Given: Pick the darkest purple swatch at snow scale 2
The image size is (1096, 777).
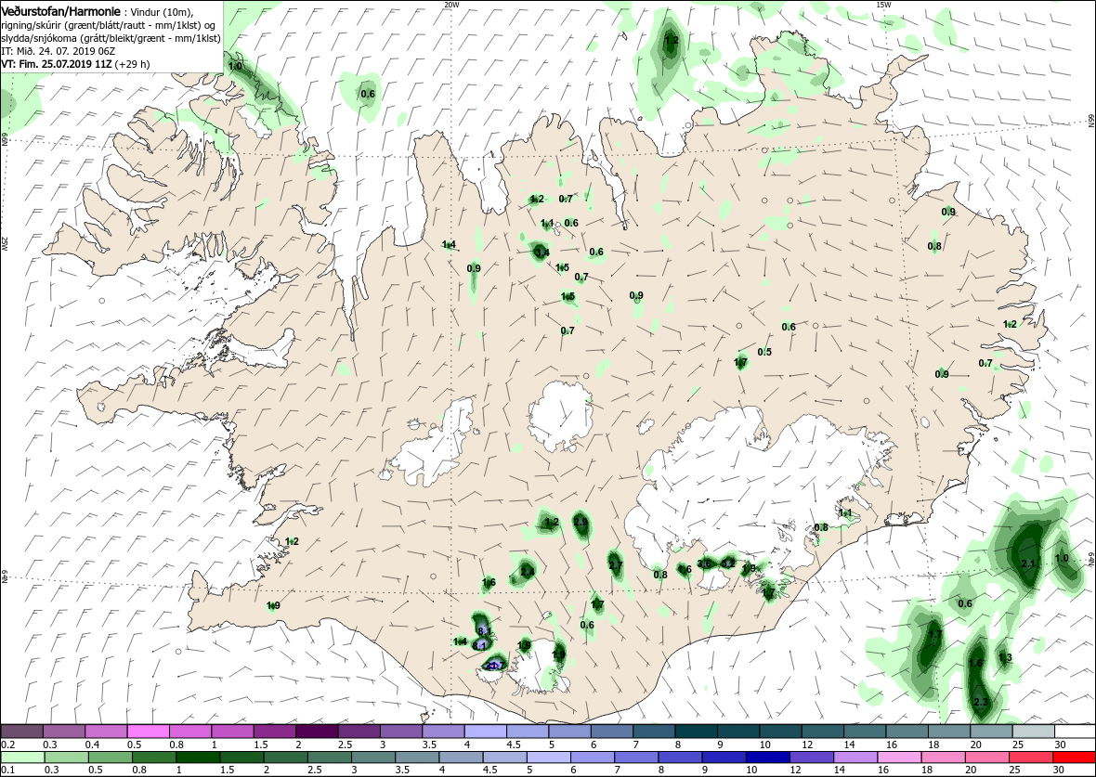Looking at the screenshot, I should (317, 732).
